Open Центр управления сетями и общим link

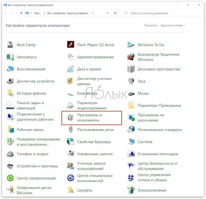pos(154,177)
